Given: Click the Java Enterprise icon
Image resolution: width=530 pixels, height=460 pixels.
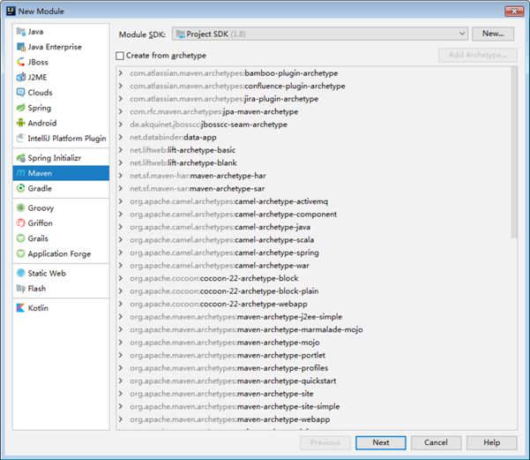Looking at the screenshot, I should tap(20, 47).
